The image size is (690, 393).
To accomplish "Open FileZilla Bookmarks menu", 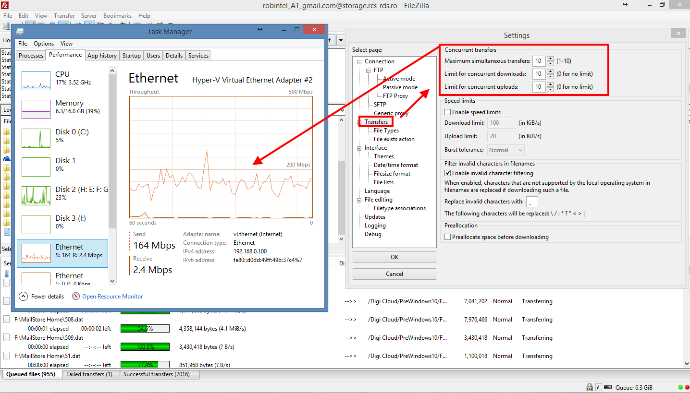I will (117, 16).
